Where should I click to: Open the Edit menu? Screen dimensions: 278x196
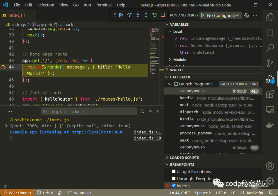coord(29,5)
